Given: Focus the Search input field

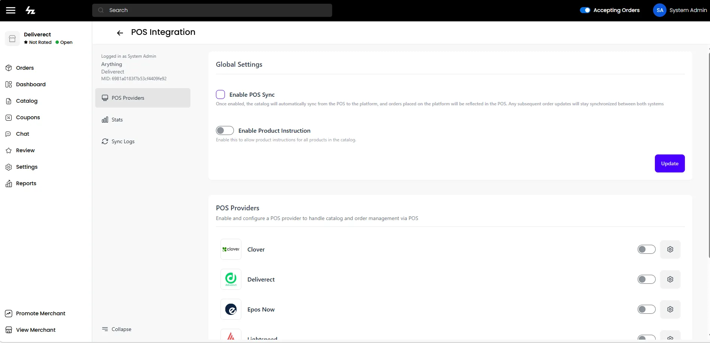Looking at the screenshot, I should coord(212,10).
